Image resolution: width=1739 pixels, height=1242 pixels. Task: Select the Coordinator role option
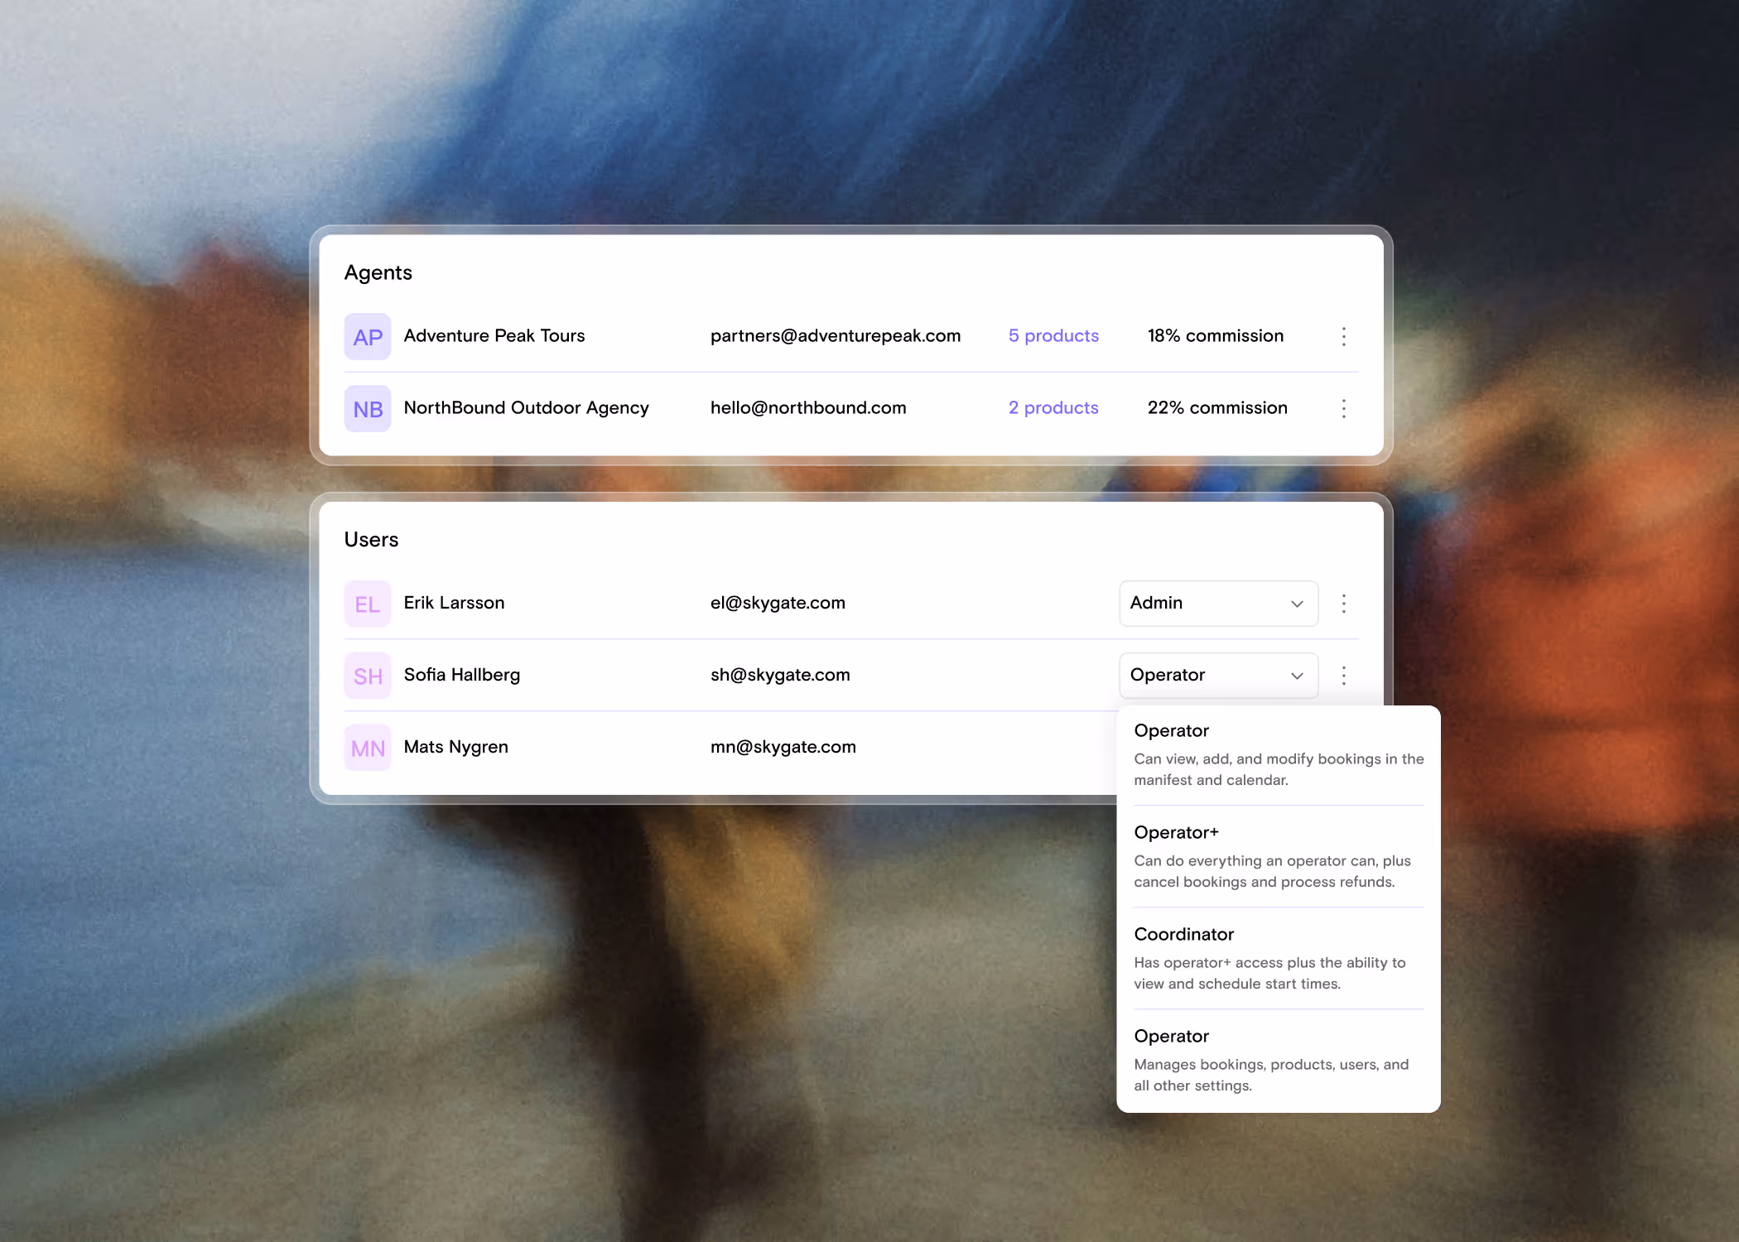tap(1183, 934)
